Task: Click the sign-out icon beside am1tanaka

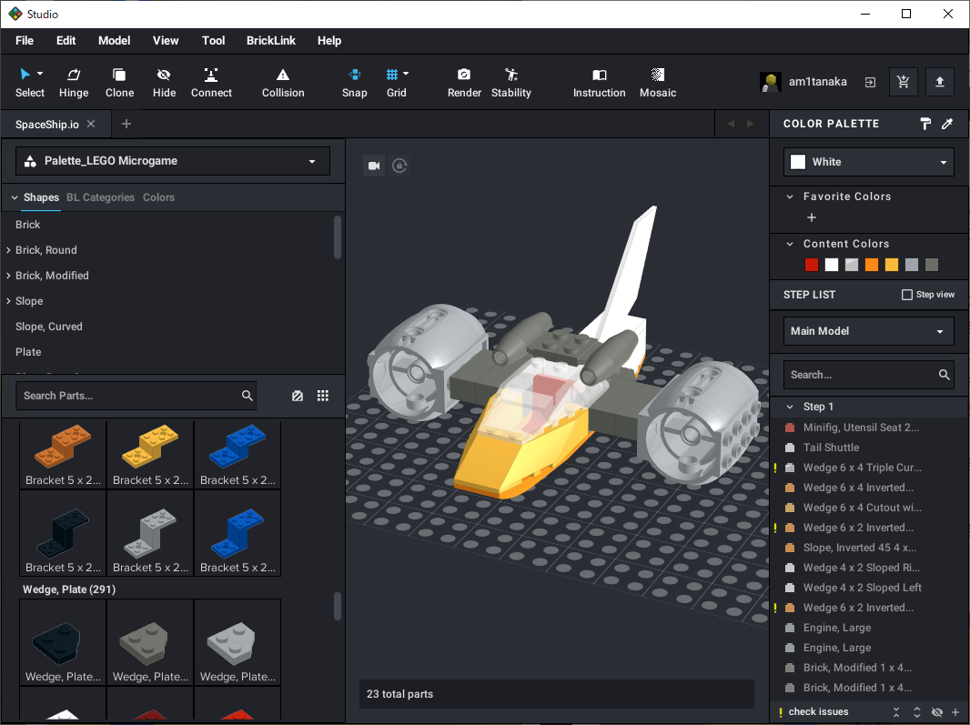Action: point(870,82)
